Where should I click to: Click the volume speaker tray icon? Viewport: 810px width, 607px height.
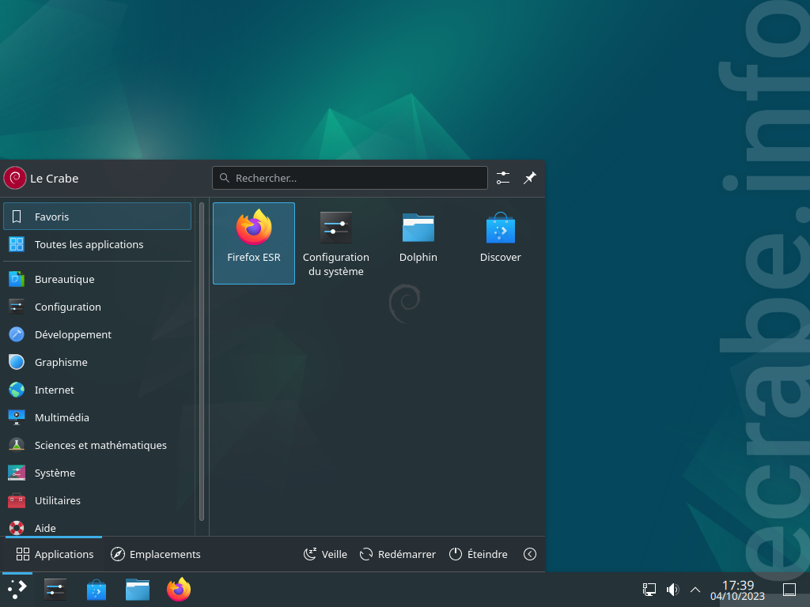[672, 590]
